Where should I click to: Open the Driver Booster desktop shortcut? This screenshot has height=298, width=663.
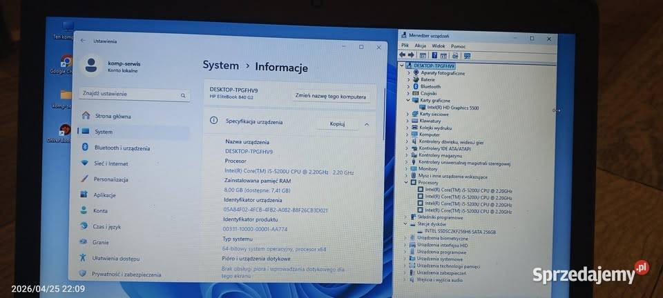(x=65, y=130)
